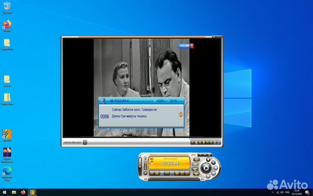Open File Explorer from the taskbar

(14, 193)
